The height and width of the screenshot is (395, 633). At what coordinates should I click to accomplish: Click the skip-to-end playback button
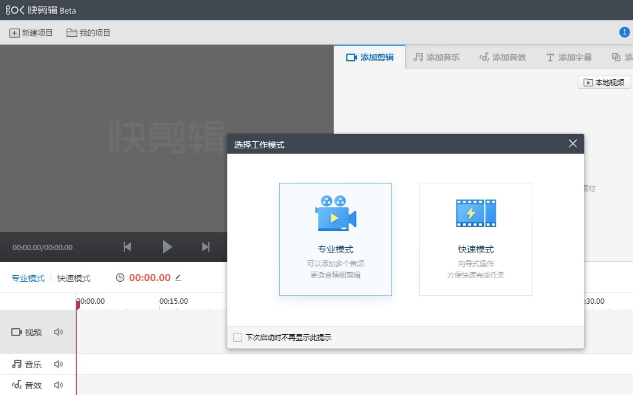[x=206, y=247]
